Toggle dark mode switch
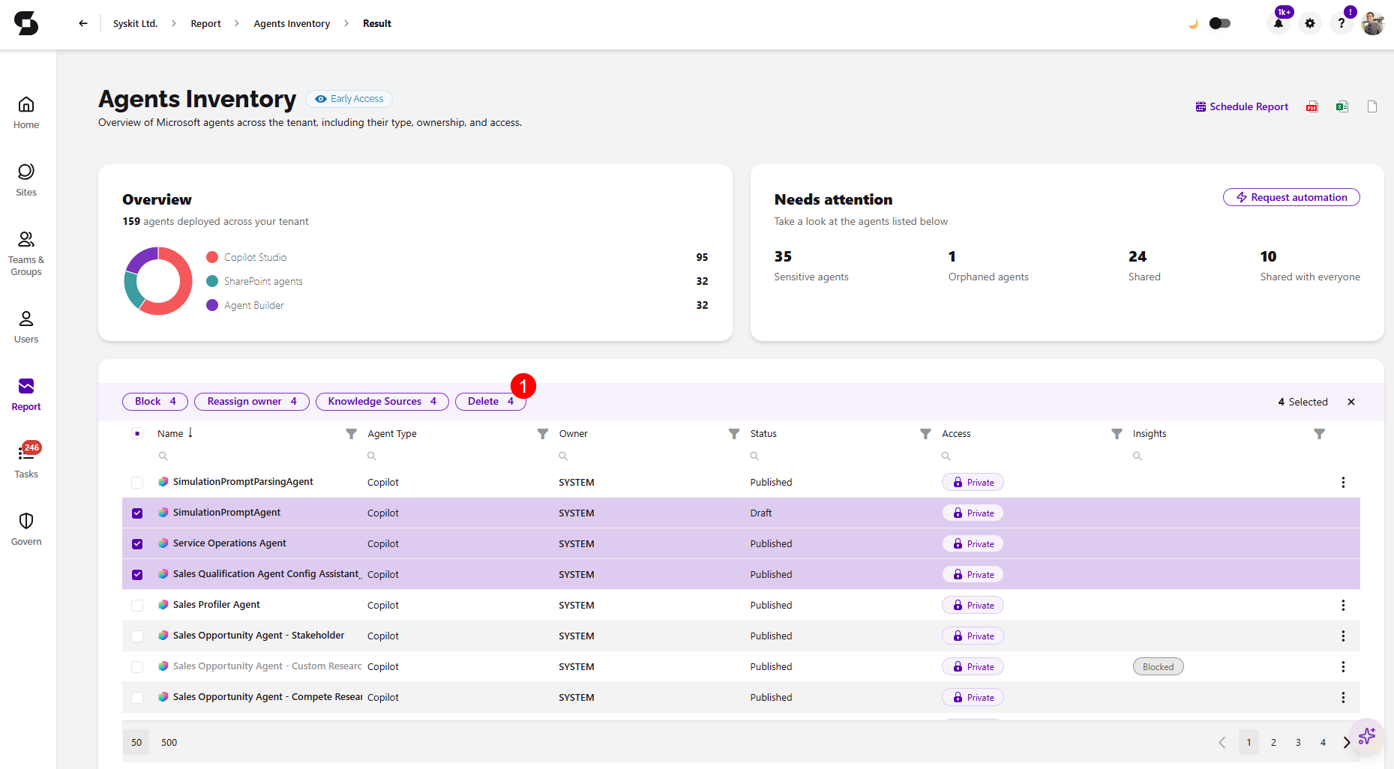The image size is (1394, 769). pyautogui.click(x=1220, y=23)
